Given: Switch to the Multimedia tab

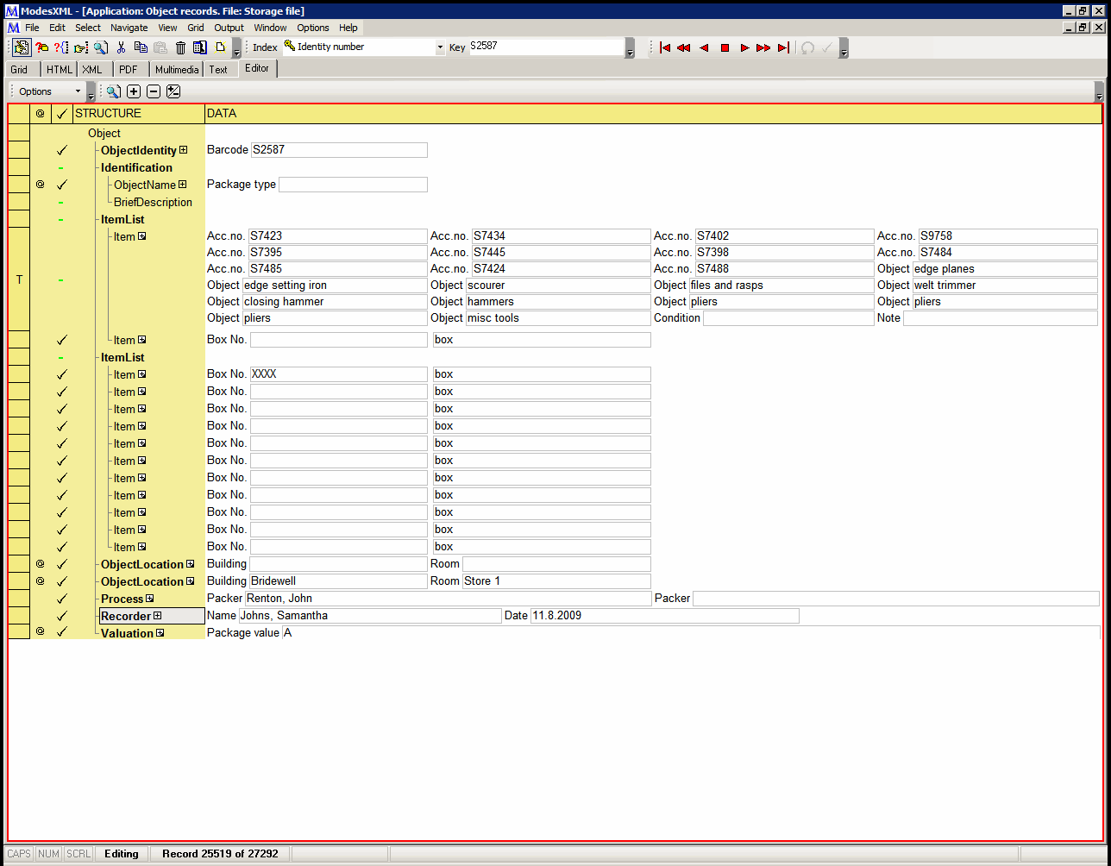Looking at the screenshot, I should [177, 70].
